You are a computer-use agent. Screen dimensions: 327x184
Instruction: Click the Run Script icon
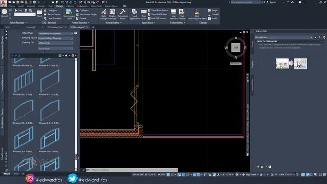(144, 14)
